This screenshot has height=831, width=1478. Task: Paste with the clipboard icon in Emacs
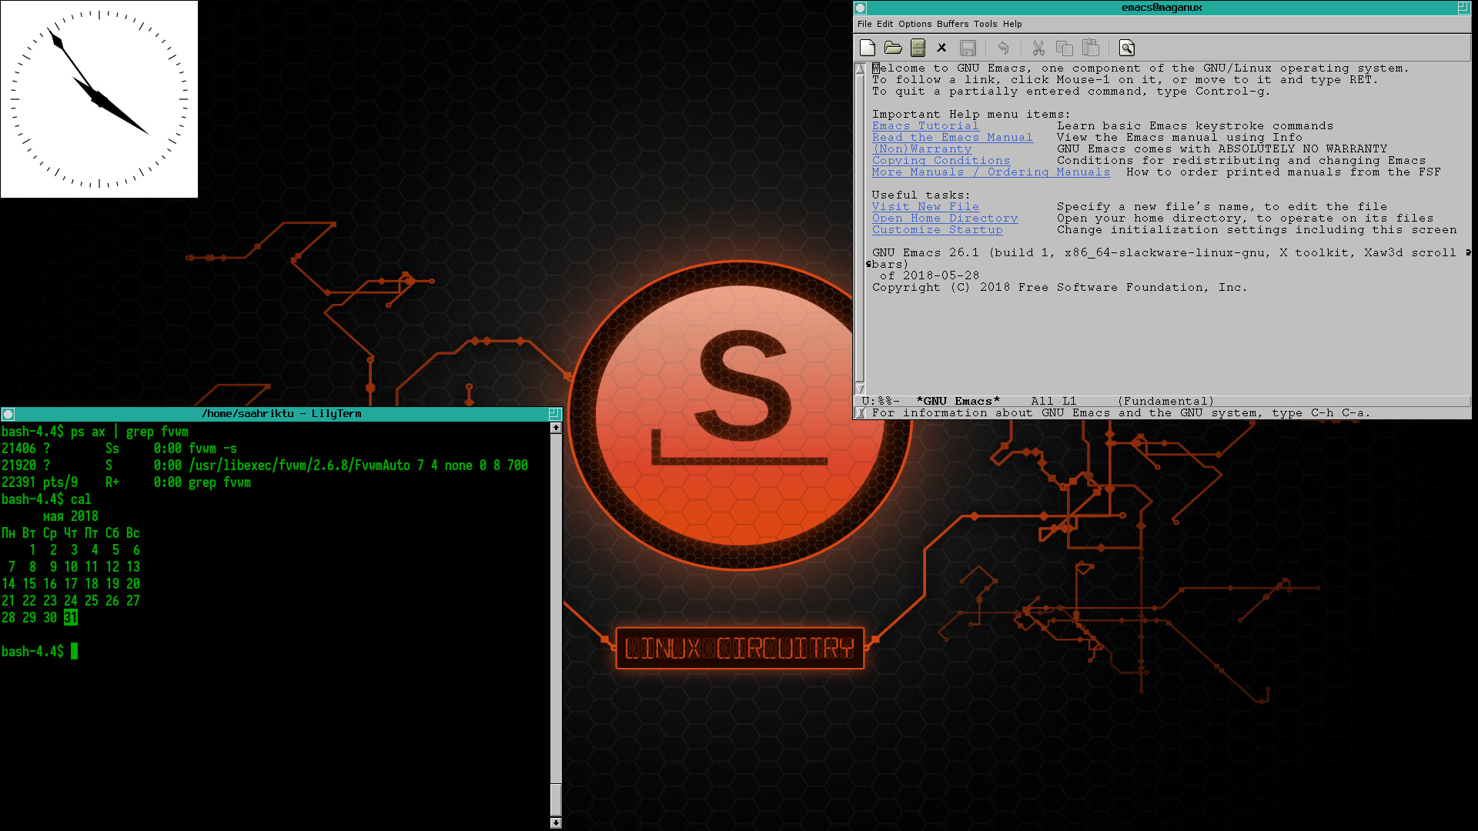(1091, 48)
